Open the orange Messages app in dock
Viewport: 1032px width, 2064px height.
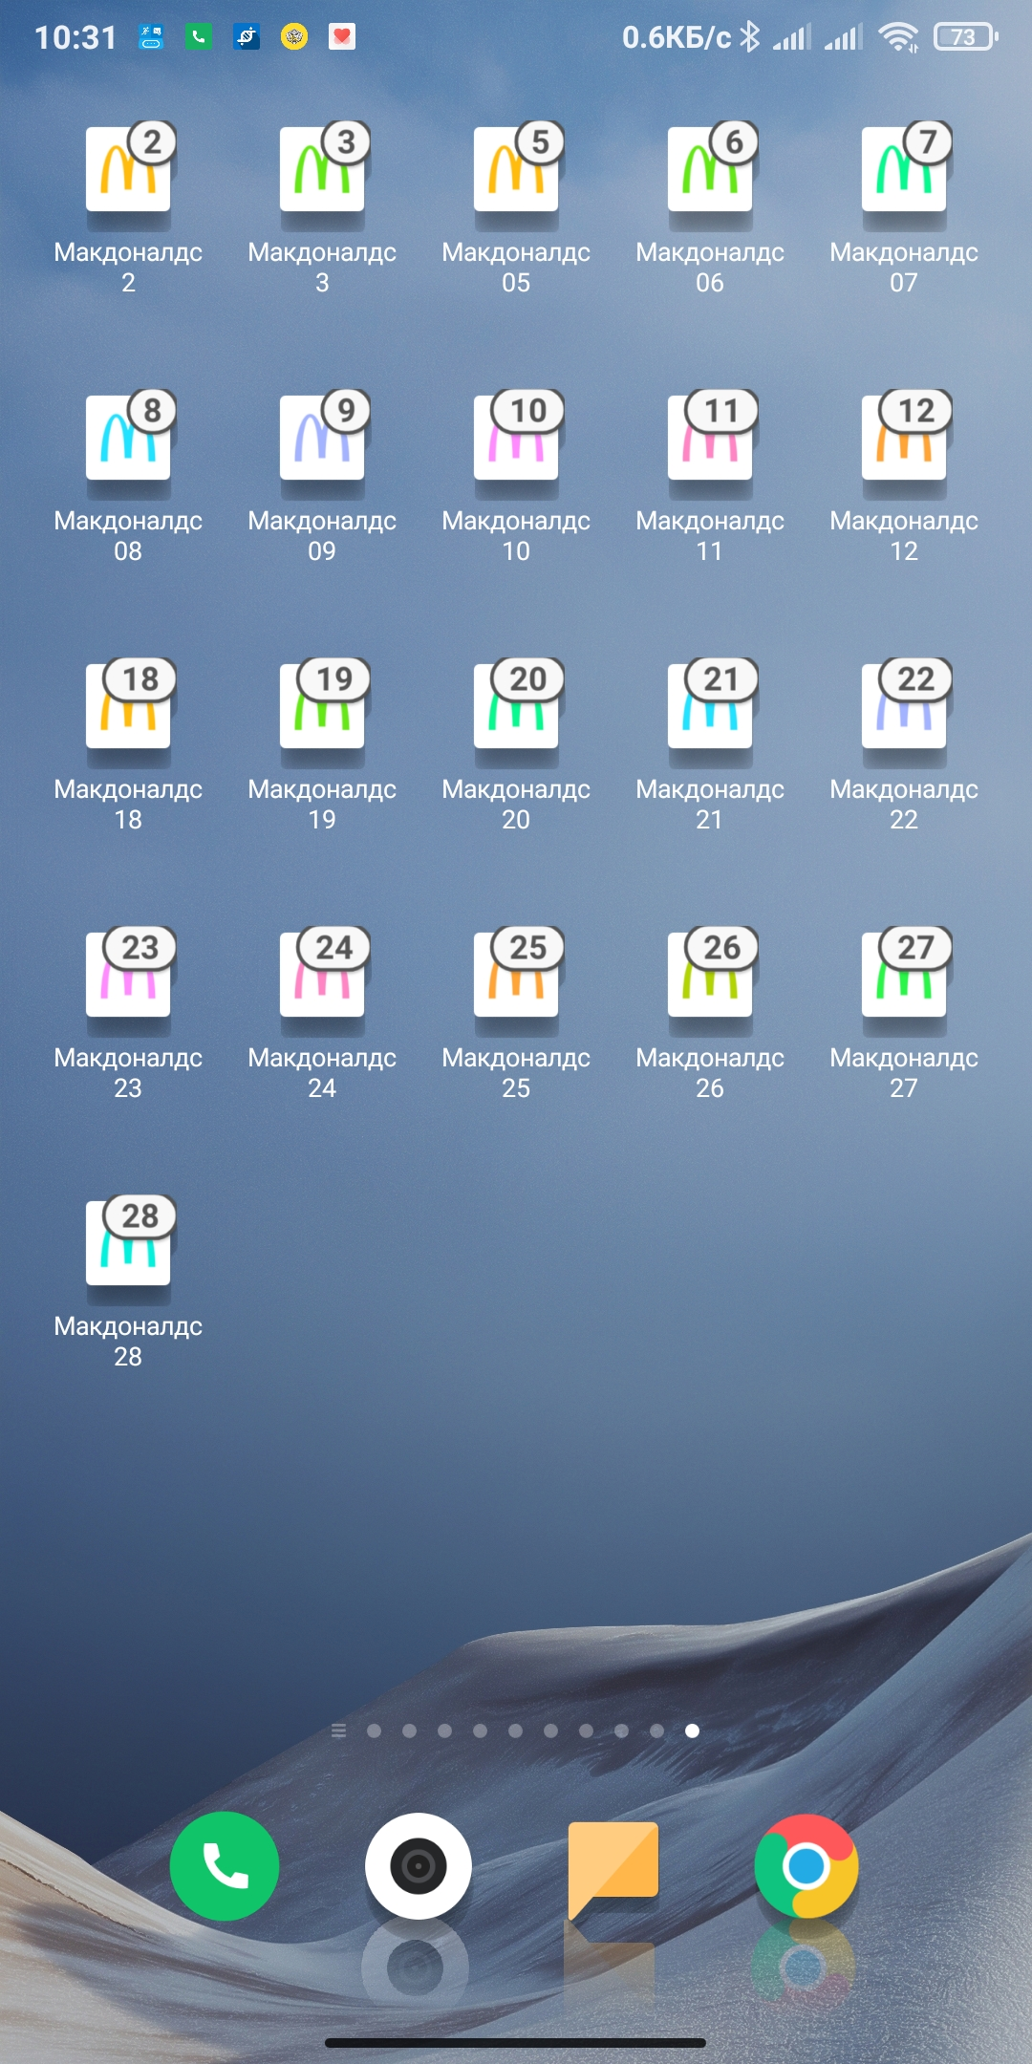point(613,1869)
